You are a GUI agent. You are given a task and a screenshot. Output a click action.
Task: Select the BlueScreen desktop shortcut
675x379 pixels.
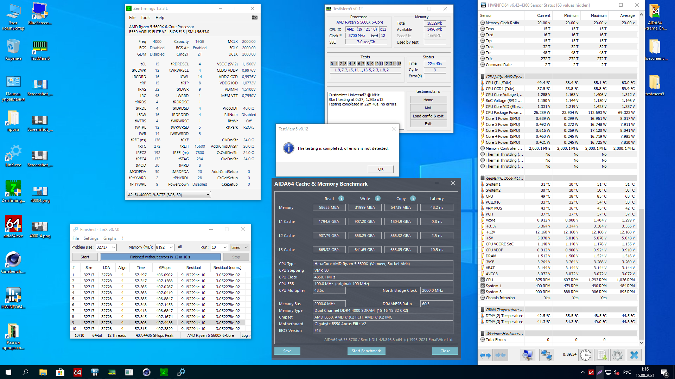coord(40,14)
